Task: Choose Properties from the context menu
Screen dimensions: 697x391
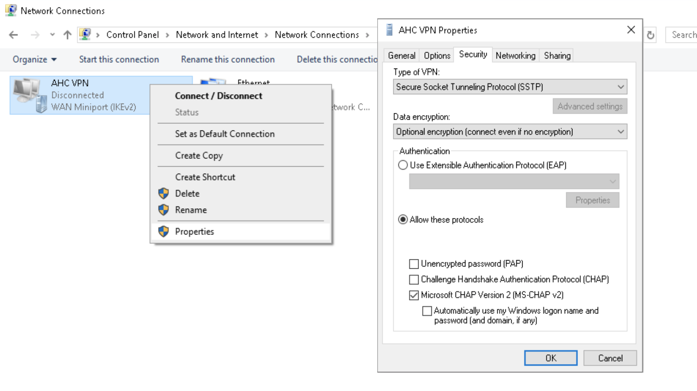Action: click(x=194, y=232)
